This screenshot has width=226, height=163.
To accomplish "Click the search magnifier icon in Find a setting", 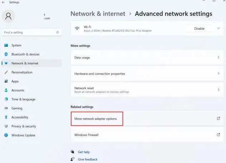I will tap(58, 32).
